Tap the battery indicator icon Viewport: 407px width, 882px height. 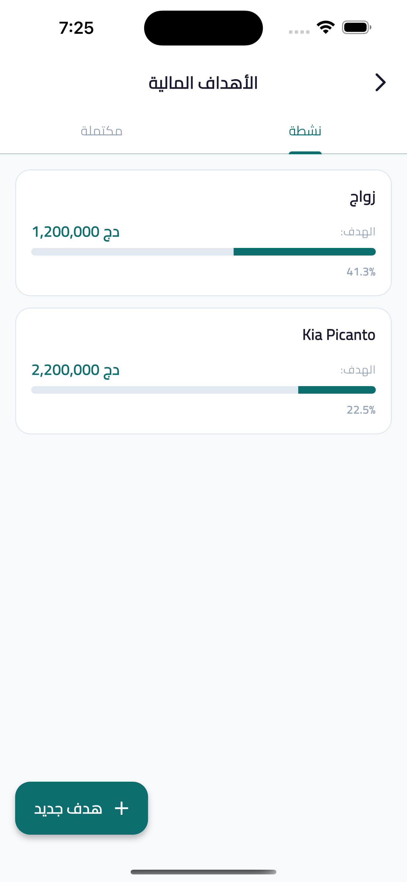[357, 27]
